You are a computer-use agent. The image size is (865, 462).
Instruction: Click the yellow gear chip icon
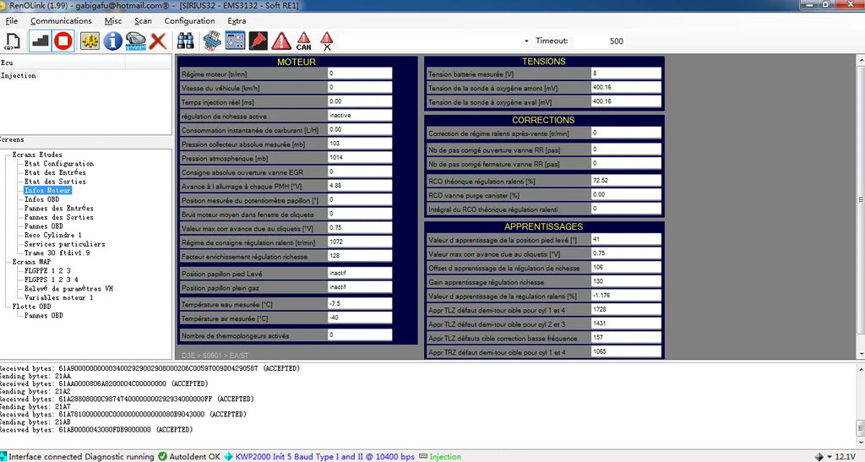[x=90, y=41]
